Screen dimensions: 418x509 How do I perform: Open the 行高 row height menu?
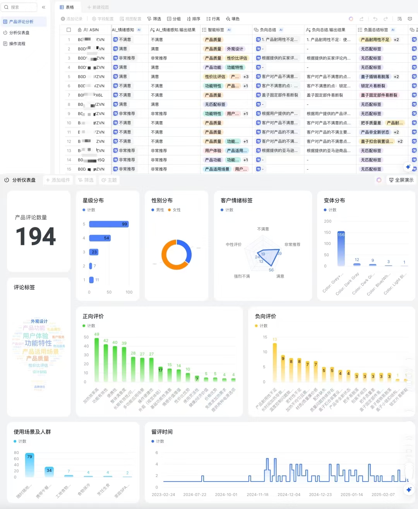213,19
